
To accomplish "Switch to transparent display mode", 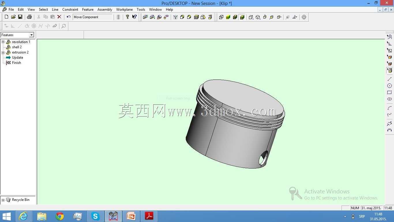I will pos(235,17).
